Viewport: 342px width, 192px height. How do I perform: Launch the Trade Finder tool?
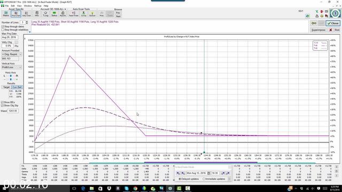coord(74,14)
